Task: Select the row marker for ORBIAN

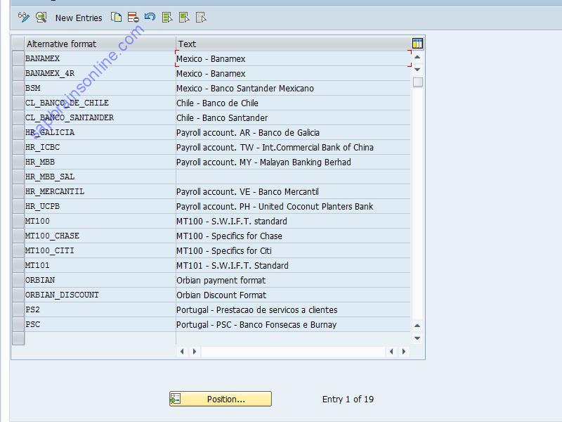Action: [18, 280]
